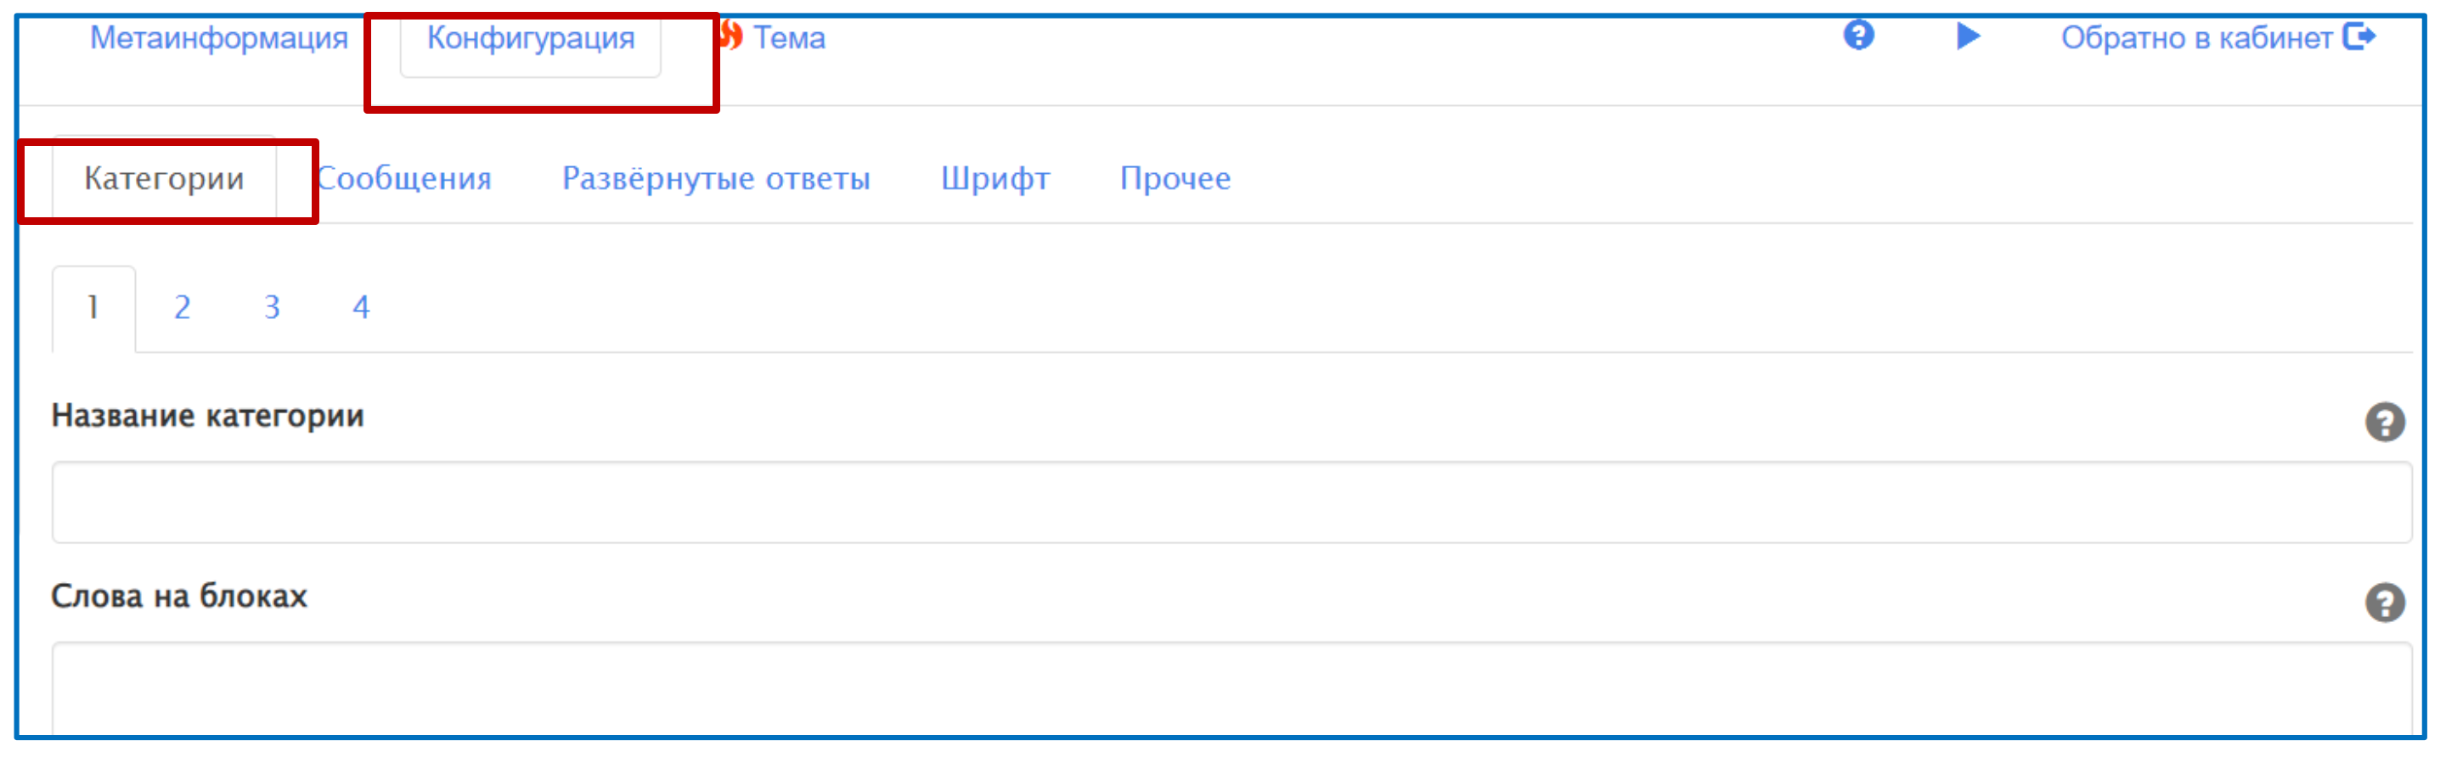Click the blue help question mark icon
The image size is (2446, 757).
pos(1858,36)
